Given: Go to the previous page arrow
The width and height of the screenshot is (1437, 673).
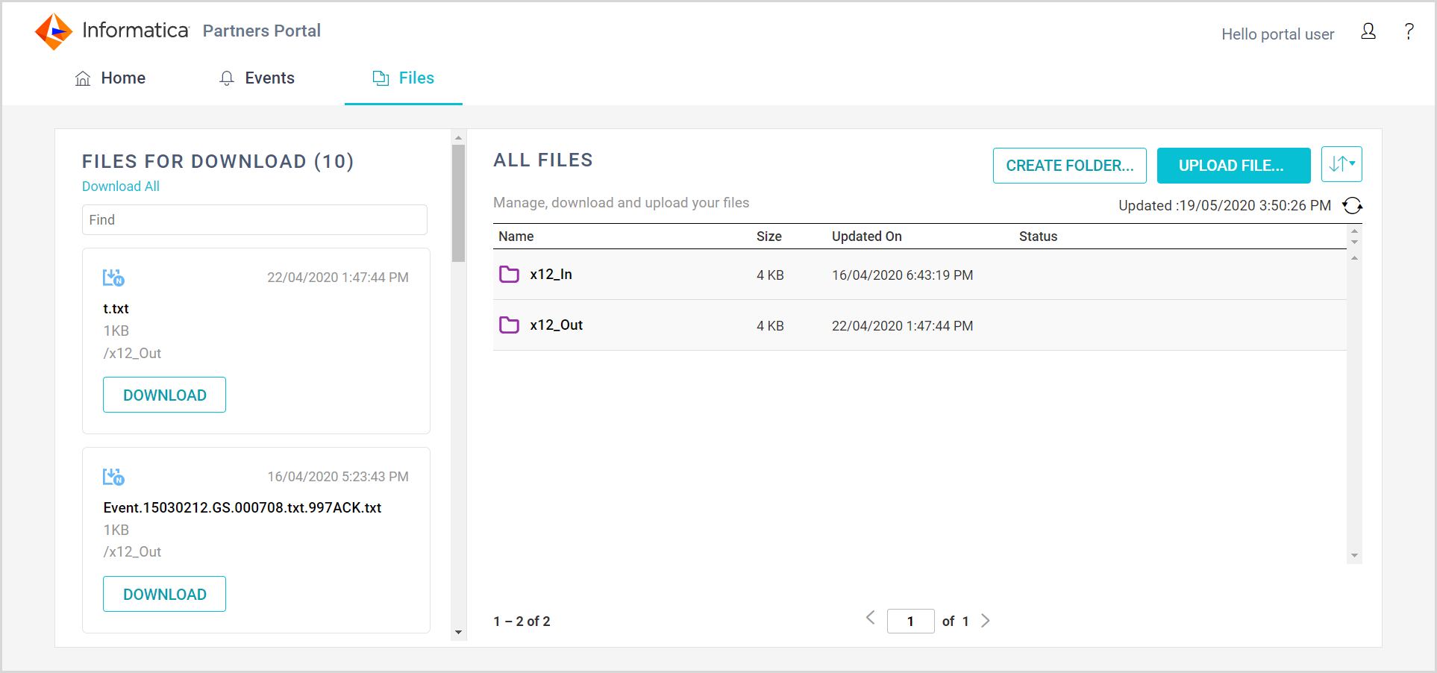Looking at the screenshot, I should [x=870, y=618].
